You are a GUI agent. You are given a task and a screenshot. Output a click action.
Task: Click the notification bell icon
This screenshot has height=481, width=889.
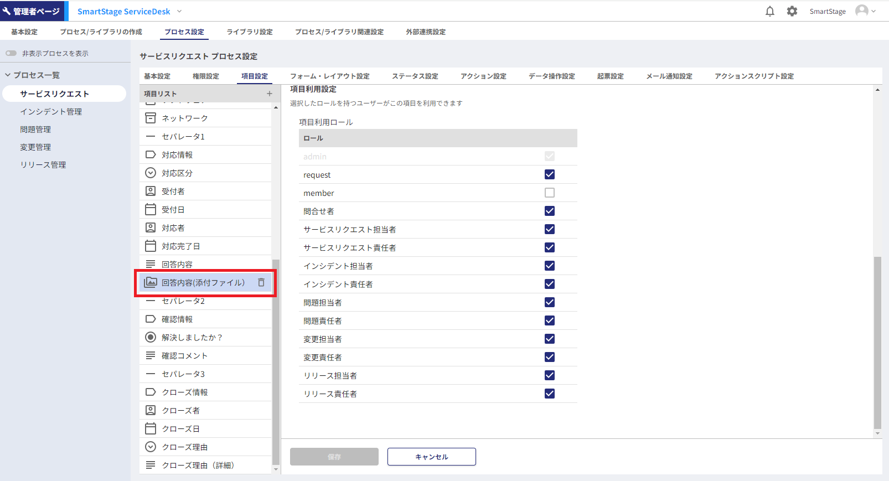click(769, 11)
